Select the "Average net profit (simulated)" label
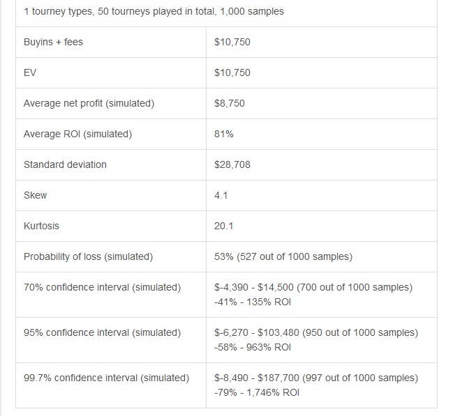Viewport: 462px width, 416px height. (89, 103)
